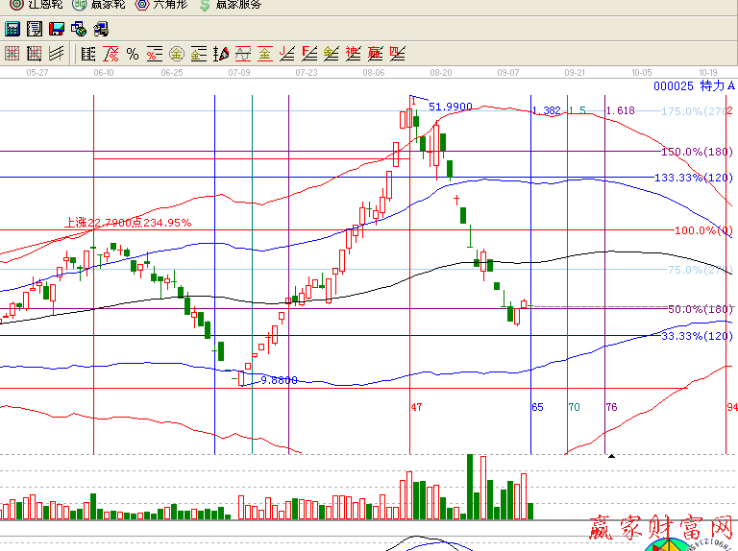Click the 09-07 date on time axis
Screen dimensions: 738x551
tap(508, 72)
